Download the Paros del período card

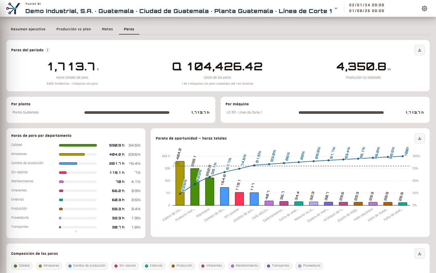420,50
